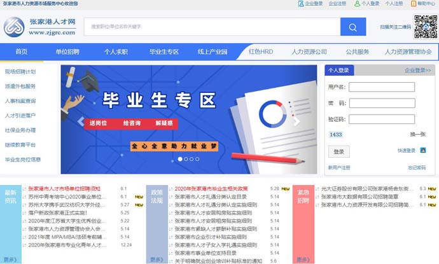Open 张家港市企业引才补贴实施细则 item
The image size is (439, 264).
click(211, 237)
